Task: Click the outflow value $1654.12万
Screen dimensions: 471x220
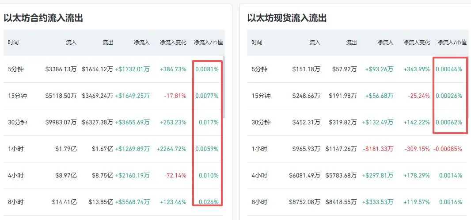Action: [98, 69]
